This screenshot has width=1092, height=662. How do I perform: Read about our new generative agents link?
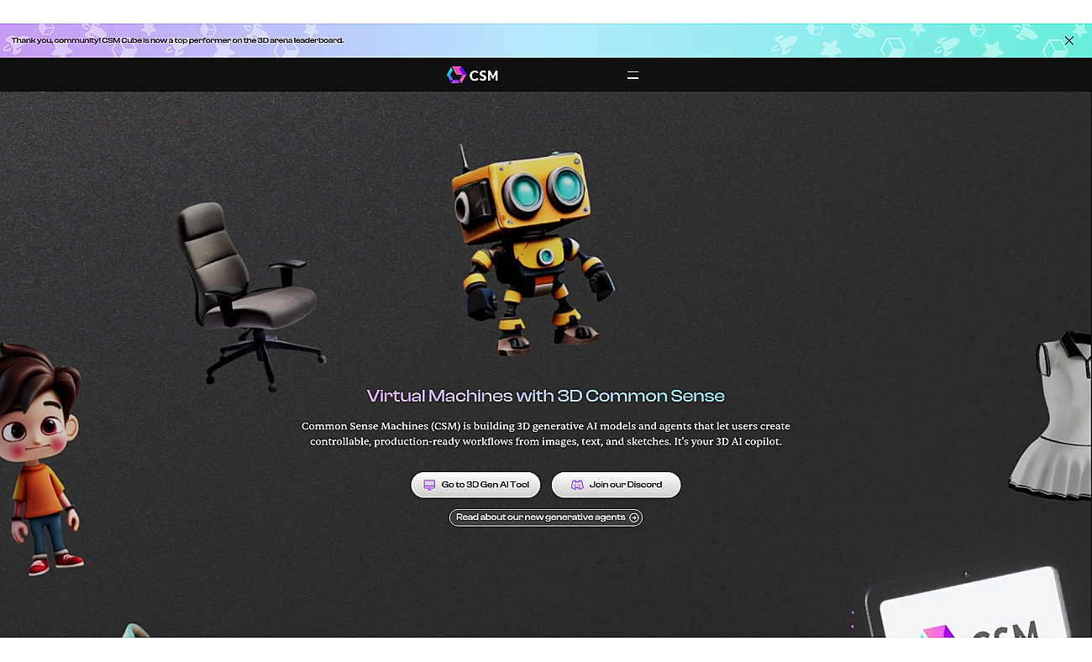(x=546, y=518)
